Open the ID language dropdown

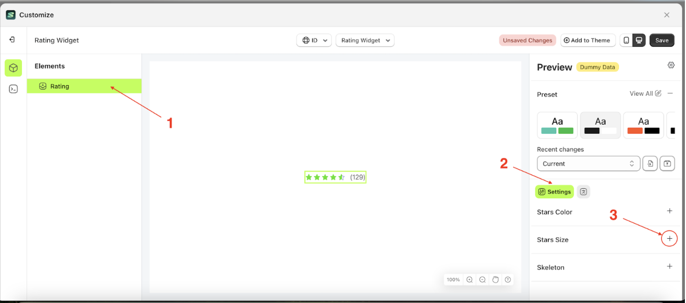pos(314,40)
